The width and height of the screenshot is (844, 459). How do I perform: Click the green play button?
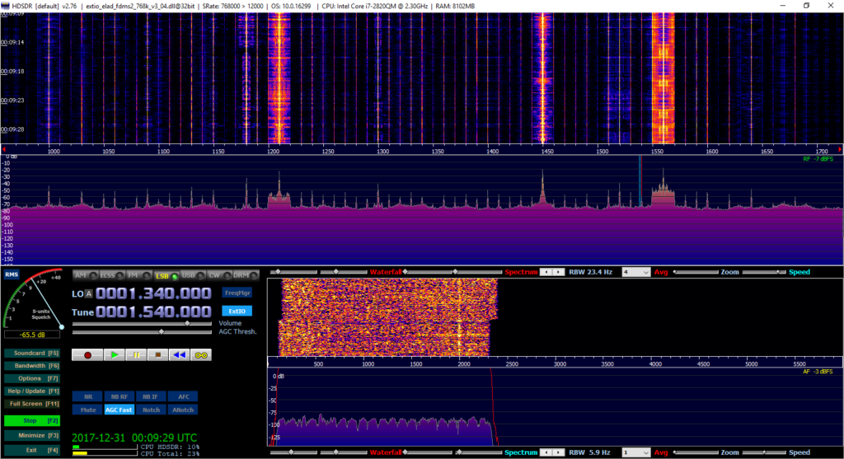point(115,355)
